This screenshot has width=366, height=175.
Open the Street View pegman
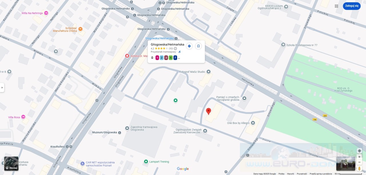click(x=359, y=168)
